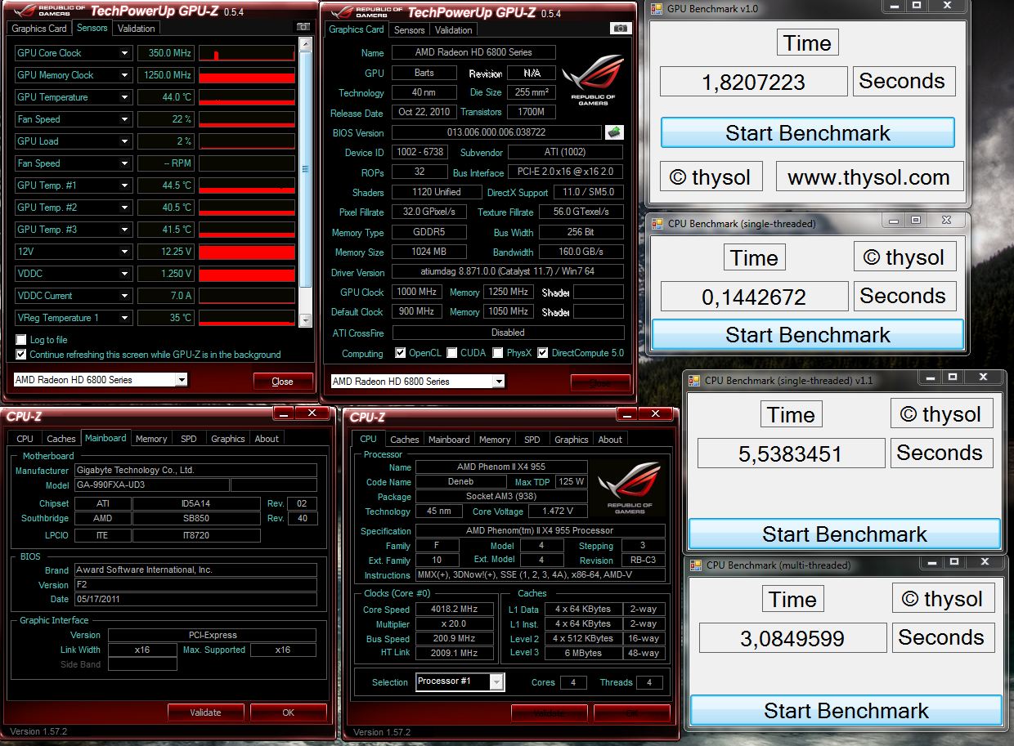Enable the Log to file checkbox

pos(21,340)
